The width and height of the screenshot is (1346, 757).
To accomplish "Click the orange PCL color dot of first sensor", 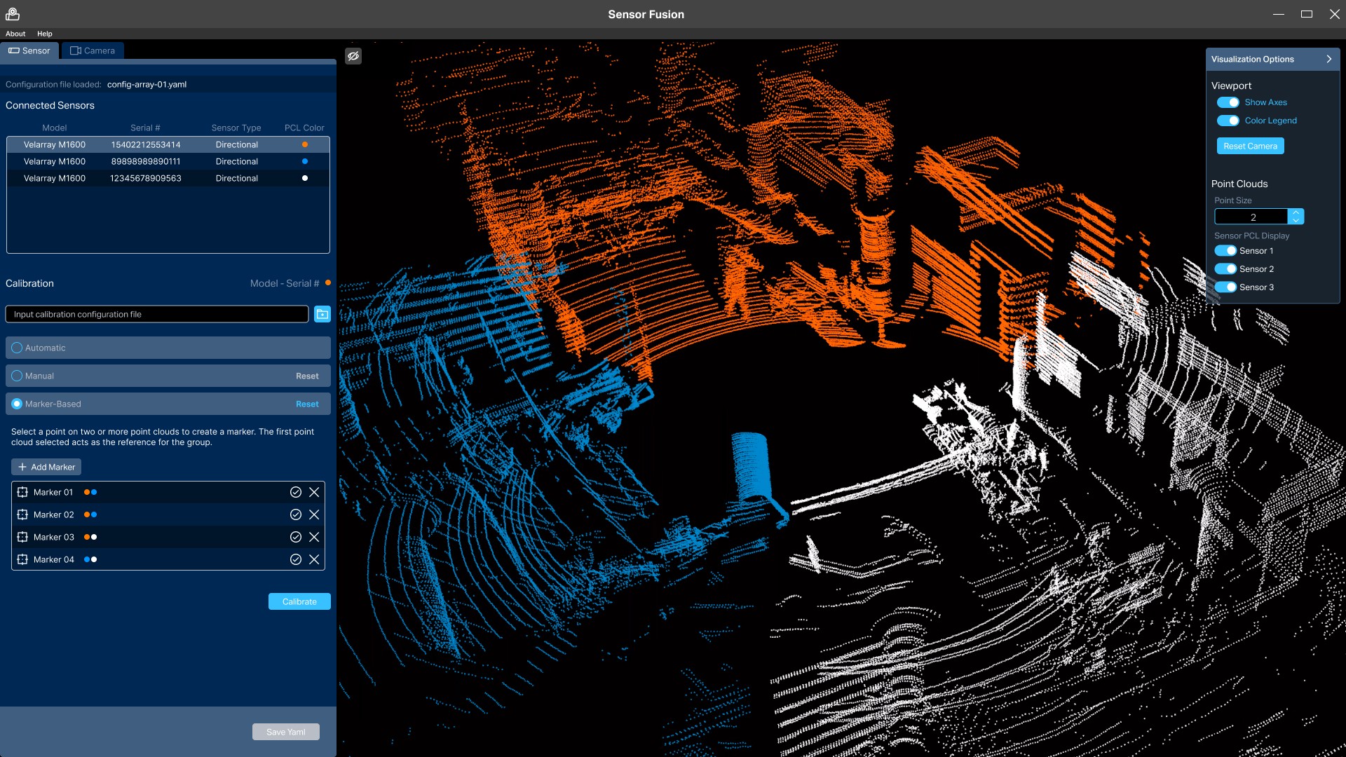I will (305, 144).
